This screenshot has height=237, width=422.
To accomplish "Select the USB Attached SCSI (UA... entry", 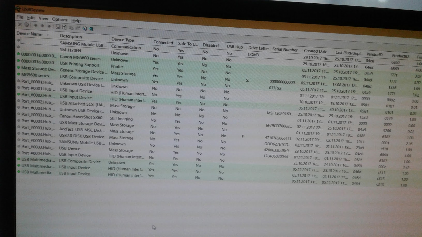I will click(x=82, y=104).
